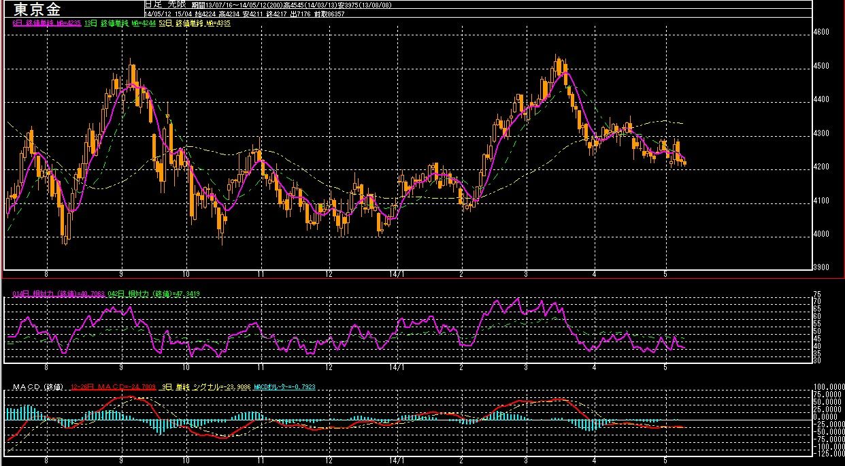Click the 12-26日 MACD=-24.7009 legend
845x466 pixels.
(114, 387)
